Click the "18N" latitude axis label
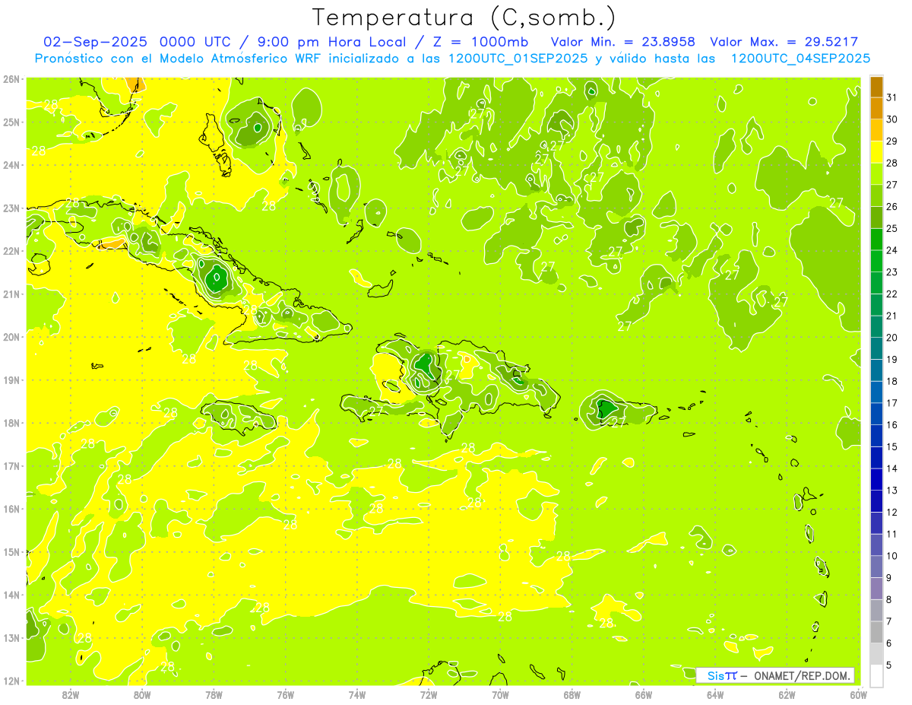 (11, 423)
